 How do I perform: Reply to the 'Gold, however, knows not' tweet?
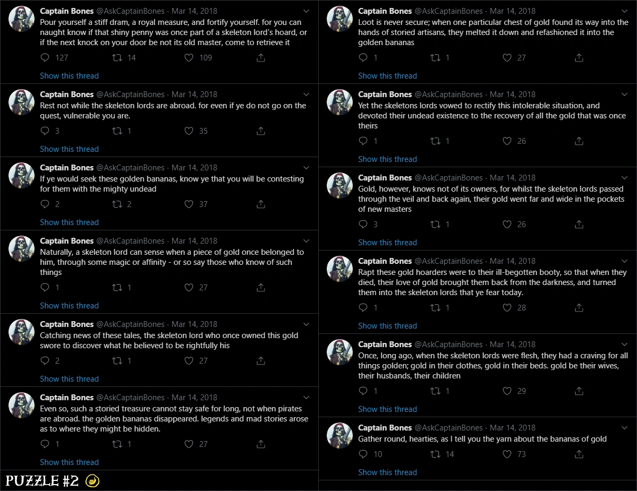[x=363, y=225]
